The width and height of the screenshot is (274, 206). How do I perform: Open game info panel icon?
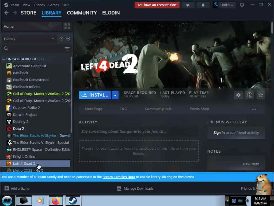[x=250, y=95]
